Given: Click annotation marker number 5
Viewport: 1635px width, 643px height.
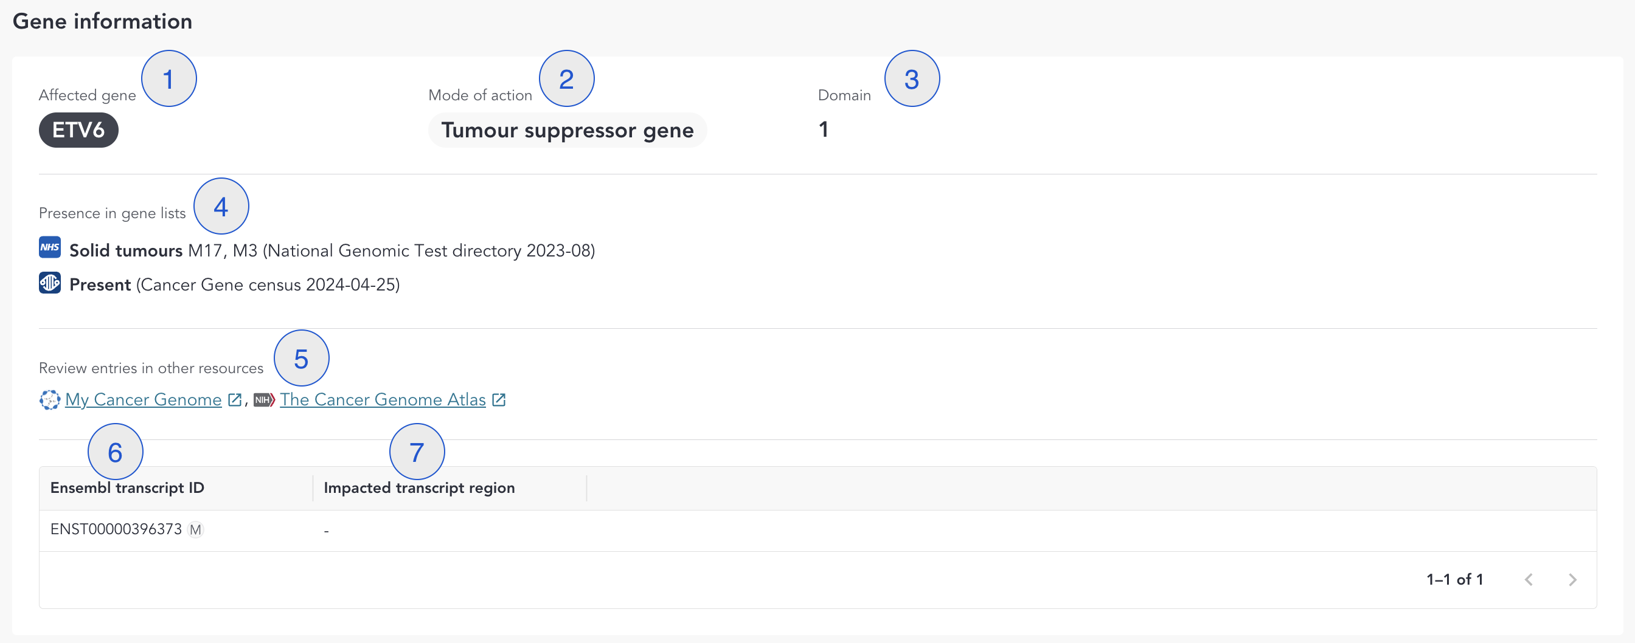Looking at the screenshot, I should [x=302, y=359].
